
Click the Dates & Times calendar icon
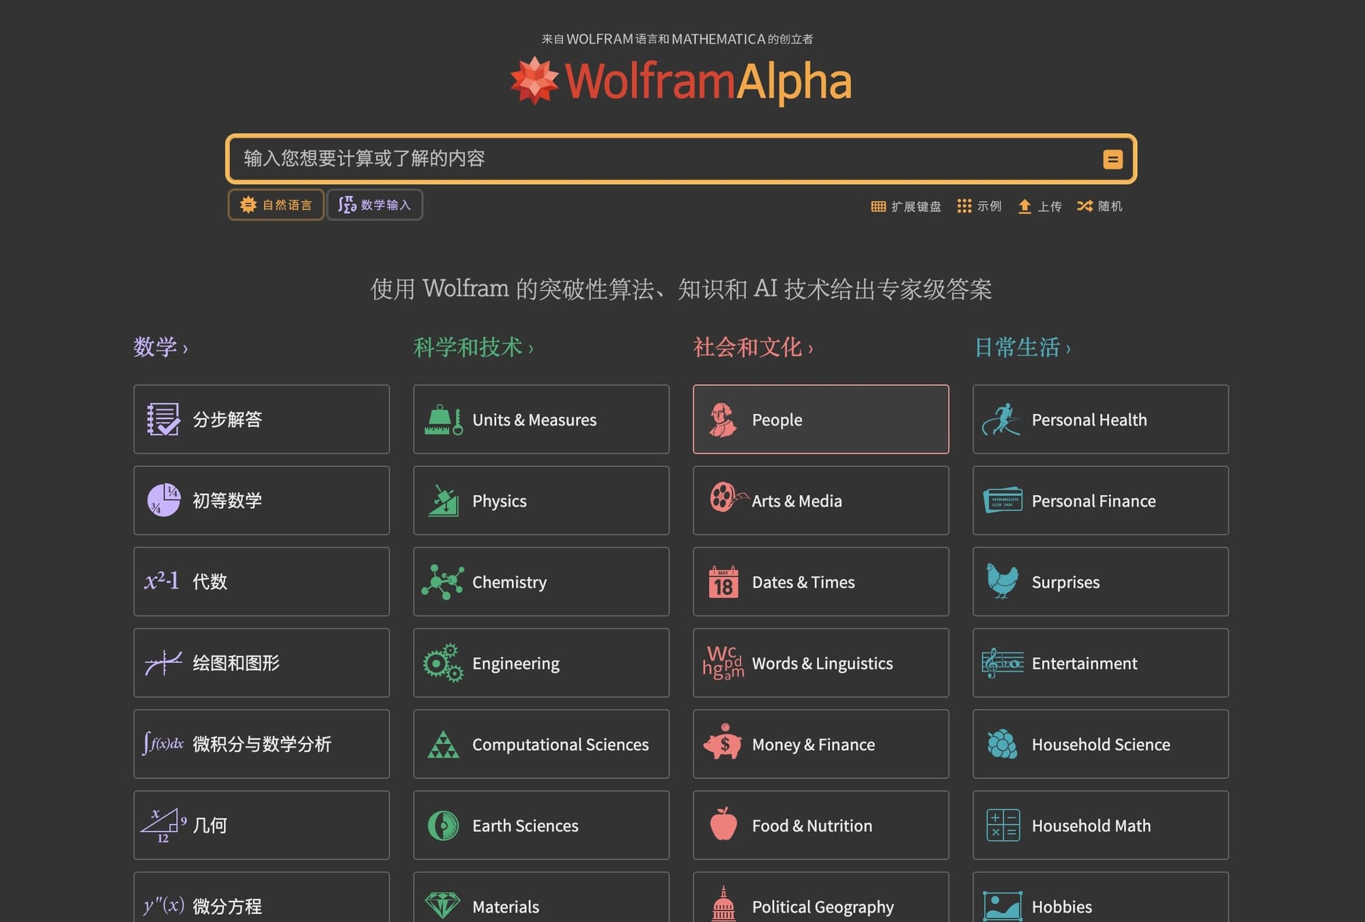pyautogui.click(x=723, y=582)
